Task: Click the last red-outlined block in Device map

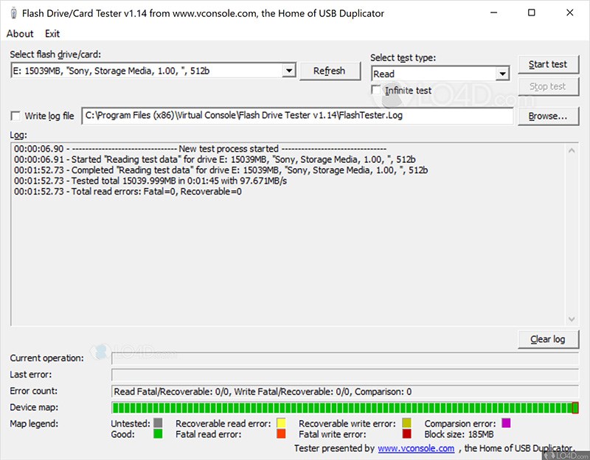Action: point(575,408)
